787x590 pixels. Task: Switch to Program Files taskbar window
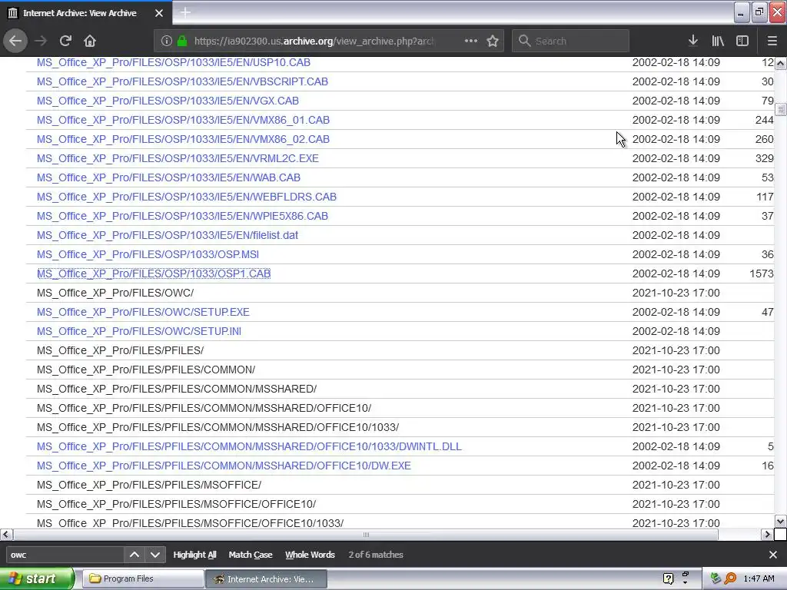[x=143, y=578]
